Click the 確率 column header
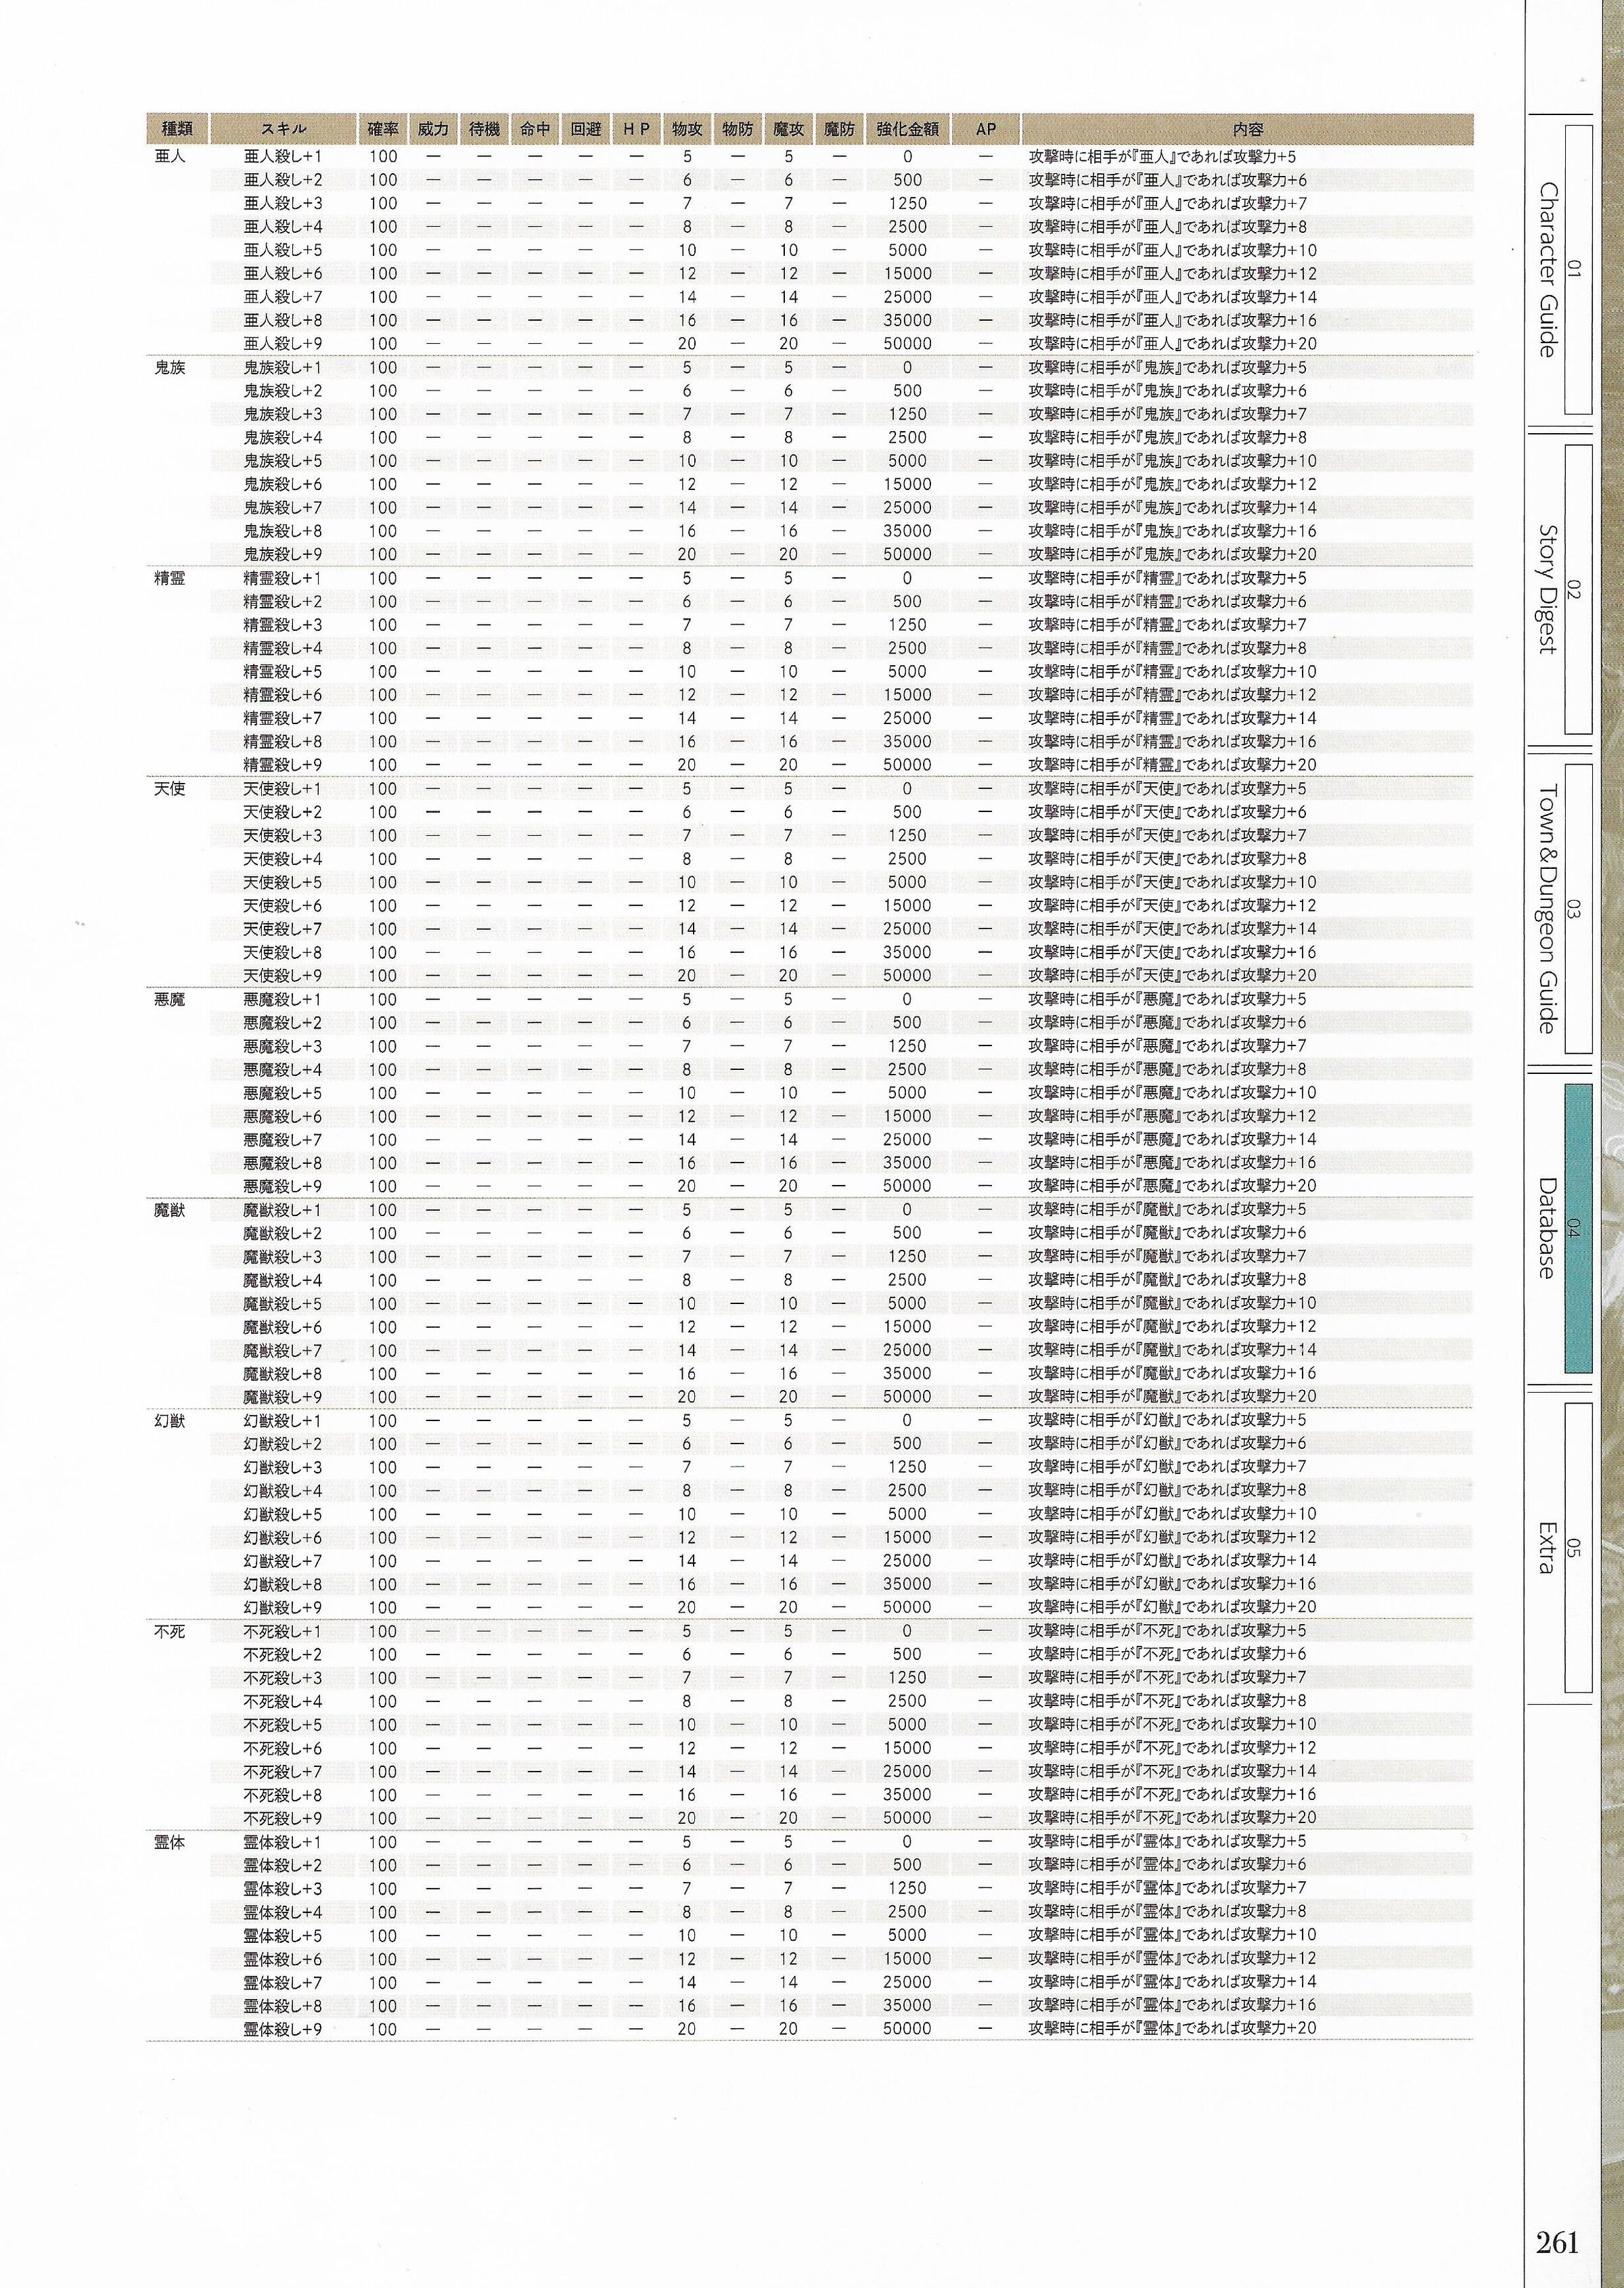The height and width of the screenshot is (2288, 1624). [x=383, y=129]
